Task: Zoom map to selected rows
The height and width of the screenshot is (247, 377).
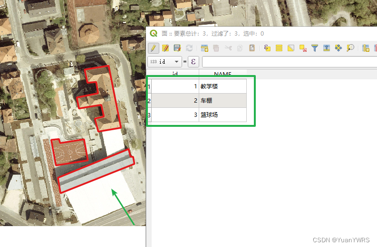Action: [x=350, y=48]
